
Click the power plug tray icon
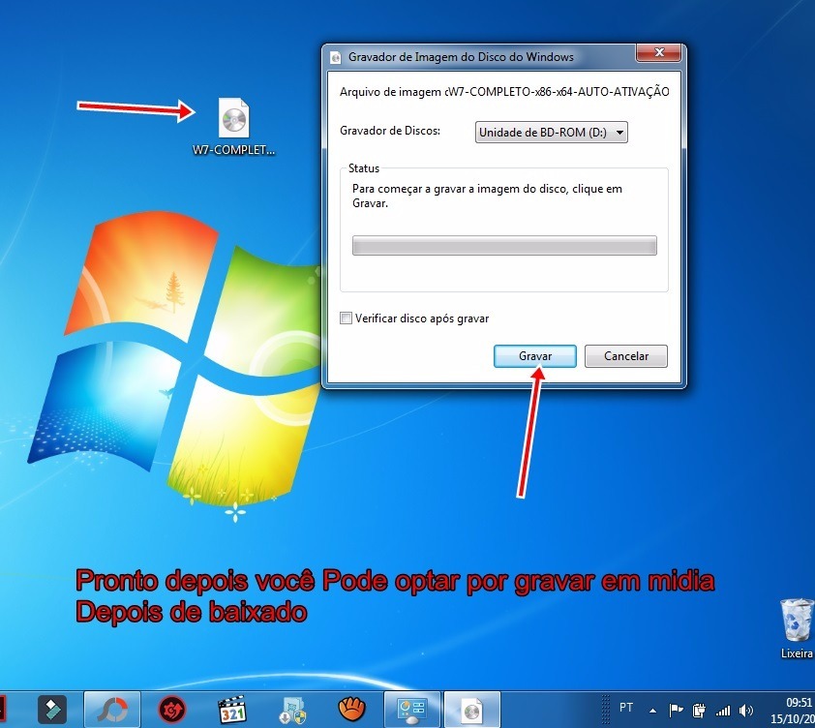(699, 710)
